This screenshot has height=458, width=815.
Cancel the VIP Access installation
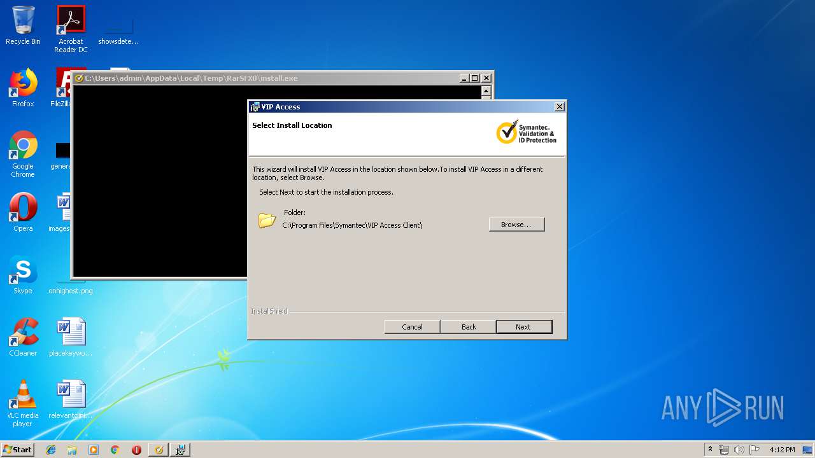click(412, 326)
